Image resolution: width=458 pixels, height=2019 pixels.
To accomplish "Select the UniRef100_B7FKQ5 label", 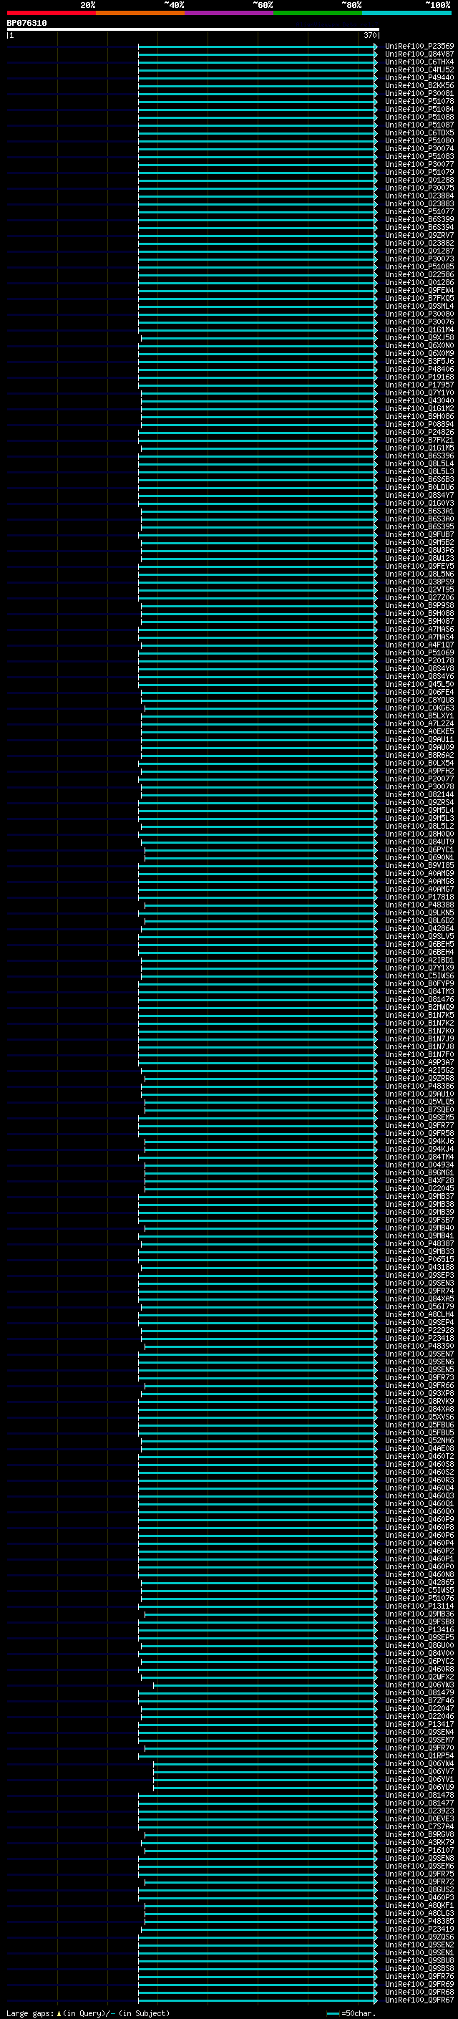I will (x=419, y=298).
